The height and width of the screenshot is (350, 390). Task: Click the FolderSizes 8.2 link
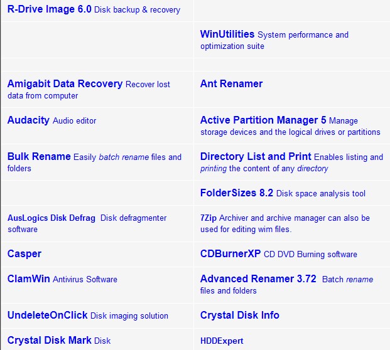point(237,193)
